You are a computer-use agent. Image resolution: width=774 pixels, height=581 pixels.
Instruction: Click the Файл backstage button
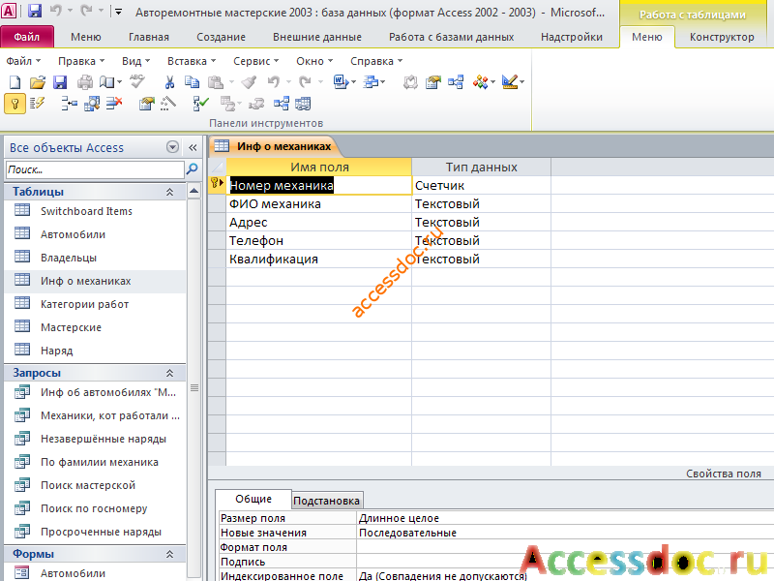27,37
